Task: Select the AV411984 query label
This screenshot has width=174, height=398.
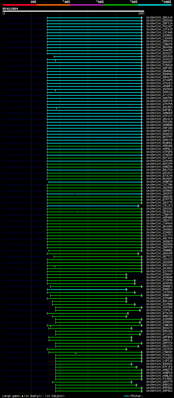Action: pyautogui.click(x=10, y=9)
